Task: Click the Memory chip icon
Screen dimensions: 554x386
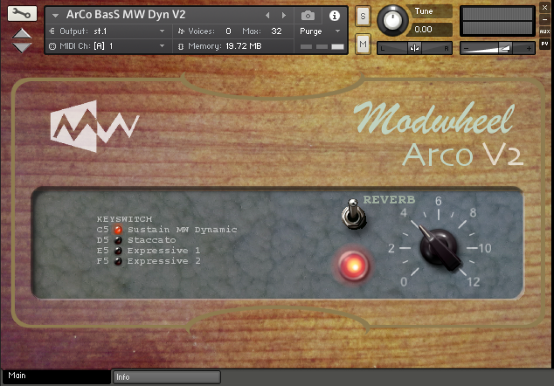Action: pos(181,46)
